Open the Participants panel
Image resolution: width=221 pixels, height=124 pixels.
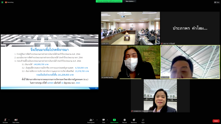click(91, 121)
